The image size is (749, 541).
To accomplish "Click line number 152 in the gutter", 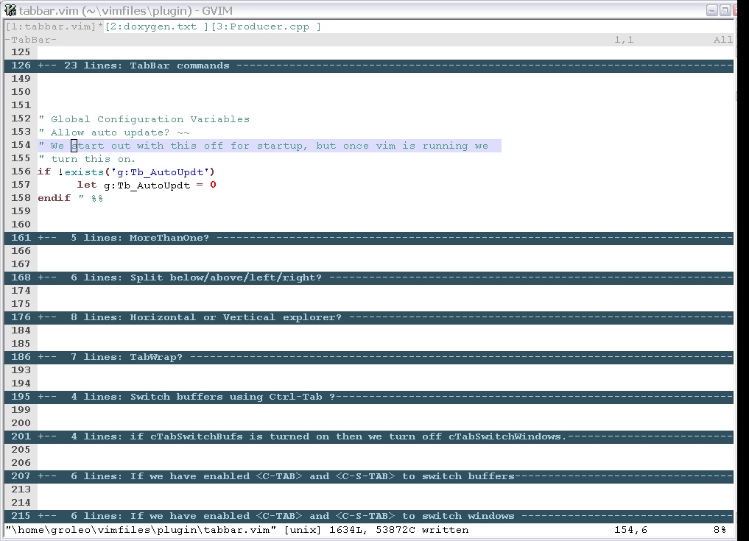I will pyautogui.click(x=21, y=119).
